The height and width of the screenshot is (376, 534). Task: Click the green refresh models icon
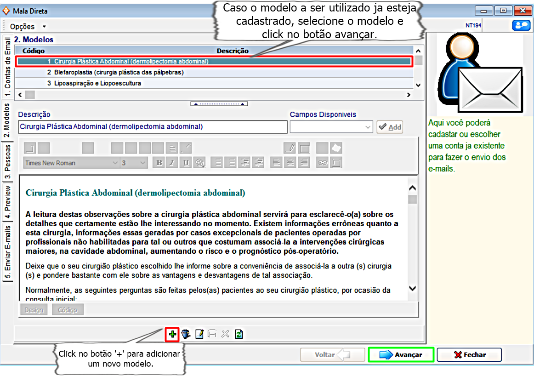pos(239,334)
